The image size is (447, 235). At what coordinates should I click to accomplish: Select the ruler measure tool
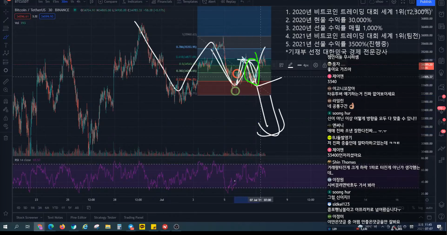6,82
